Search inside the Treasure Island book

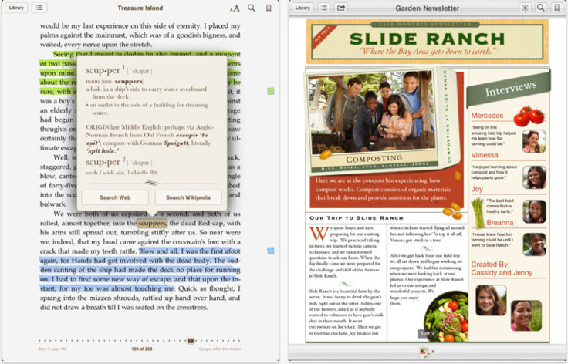[252, 8]
